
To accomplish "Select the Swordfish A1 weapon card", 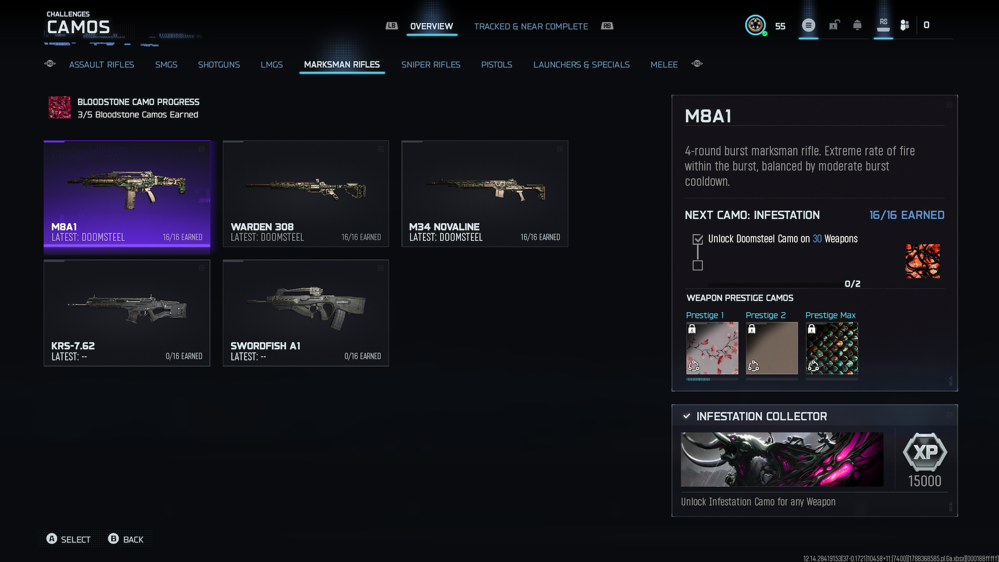I will (306, 313).
